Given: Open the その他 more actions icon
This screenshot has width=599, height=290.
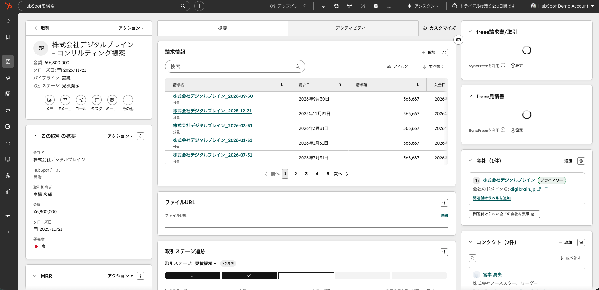Looking at the screenshot, I should (128, 100).
